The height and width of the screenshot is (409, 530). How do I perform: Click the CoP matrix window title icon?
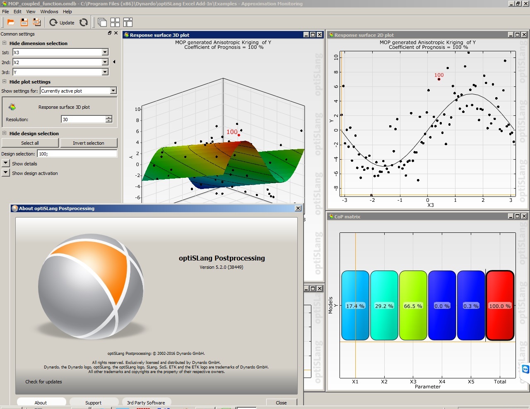tap(331, 216)
